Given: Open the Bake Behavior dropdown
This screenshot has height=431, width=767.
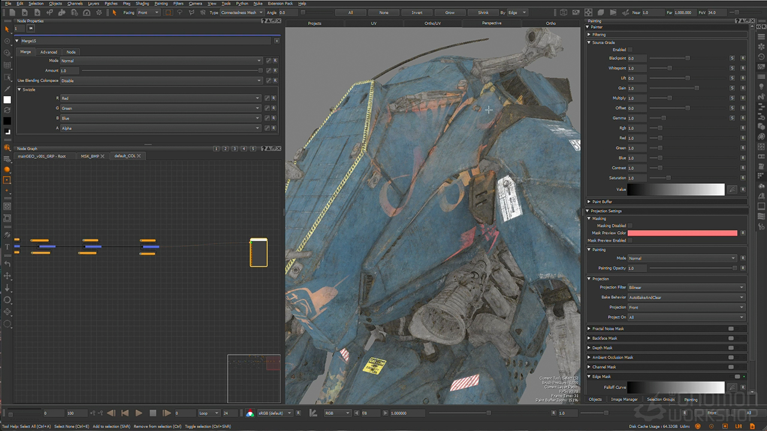Looking at the screenshot, I should point(686,298).
